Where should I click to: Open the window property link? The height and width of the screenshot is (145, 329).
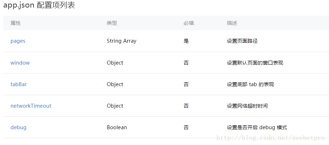pyautogui.click(x=20, y=63)
